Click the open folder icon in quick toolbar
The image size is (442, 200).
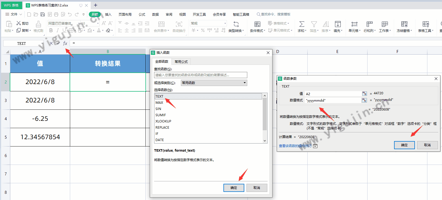click(36, 14)
